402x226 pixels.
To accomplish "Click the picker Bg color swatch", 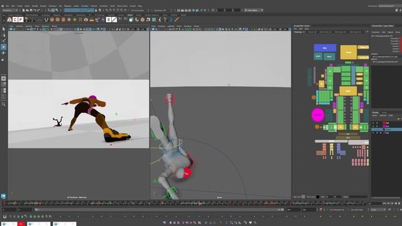I will point(303,196).
